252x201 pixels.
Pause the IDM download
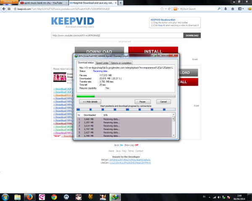142,102
